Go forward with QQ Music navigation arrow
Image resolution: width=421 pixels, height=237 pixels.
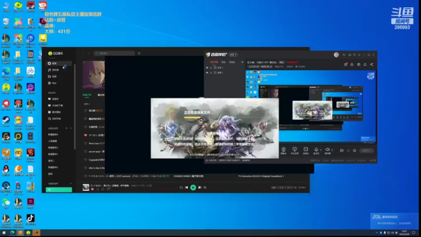point(89,53)
